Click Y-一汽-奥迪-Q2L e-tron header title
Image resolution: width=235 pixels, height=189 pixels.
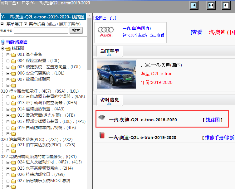pos(43,17)
